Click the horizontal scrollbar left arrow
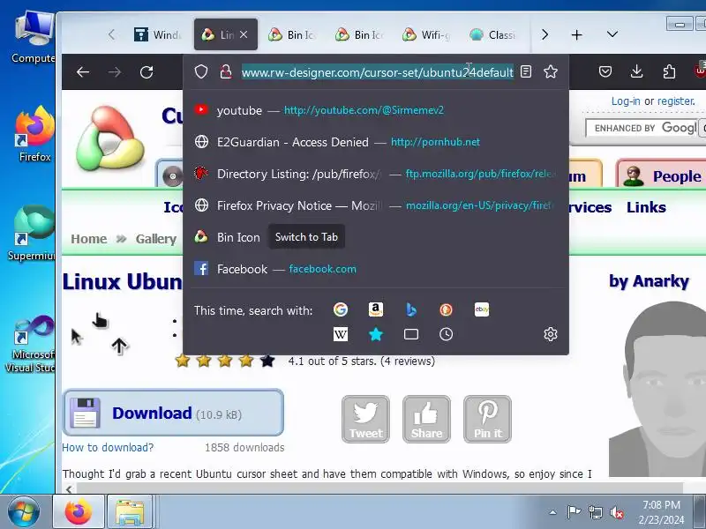The width and height of the screenshot is (706, 529). (x=69, y=489)
